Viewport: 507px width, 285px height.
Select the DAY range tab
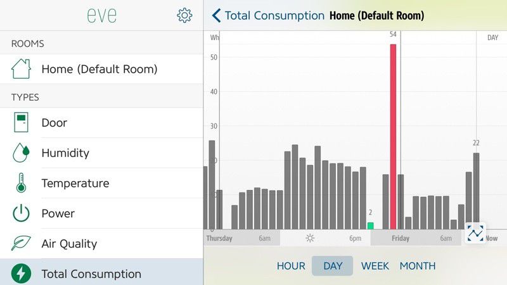(332, 266)
